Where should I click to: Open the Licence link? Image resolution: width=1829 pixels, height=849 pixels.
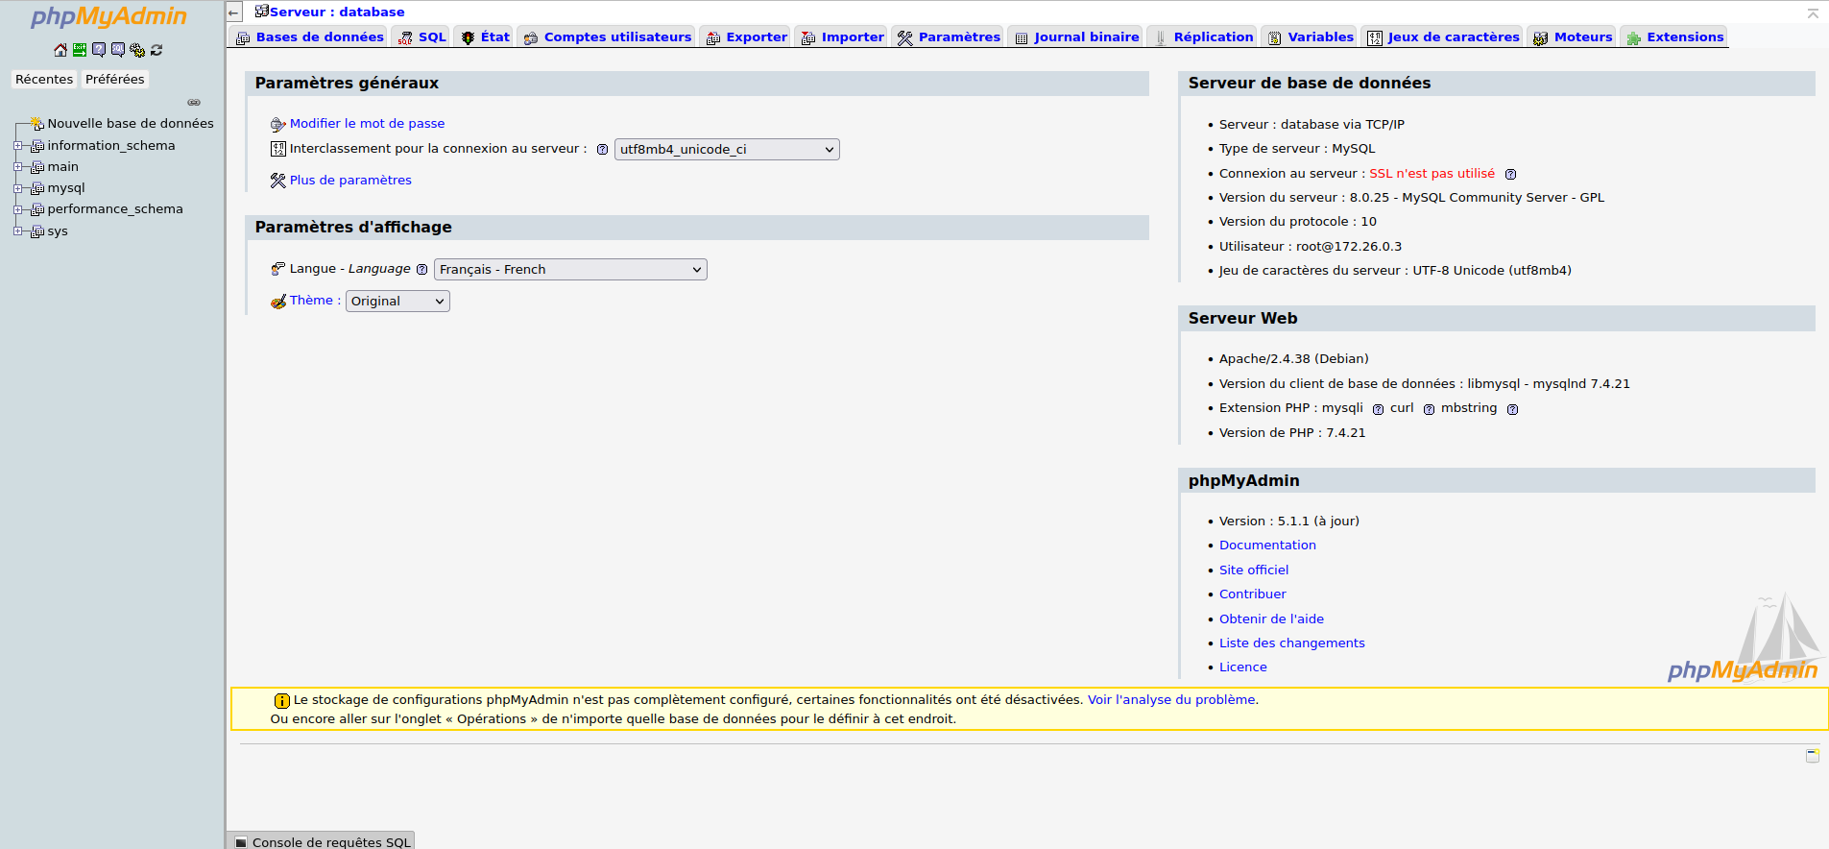[x=1242, y=667]
